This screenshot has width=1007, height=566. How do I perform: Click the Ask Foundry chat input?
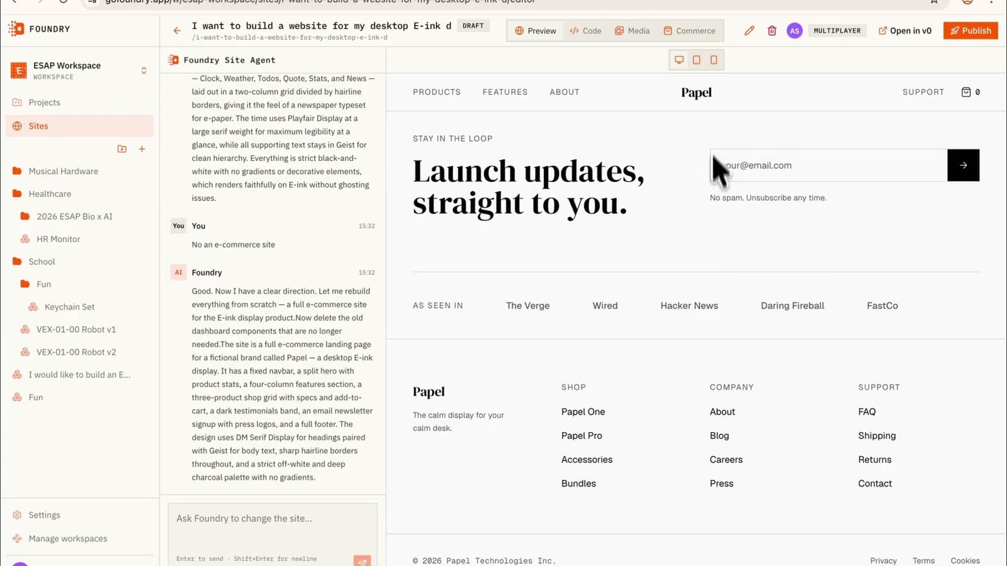pyautogui.click(x=273, y=535)
